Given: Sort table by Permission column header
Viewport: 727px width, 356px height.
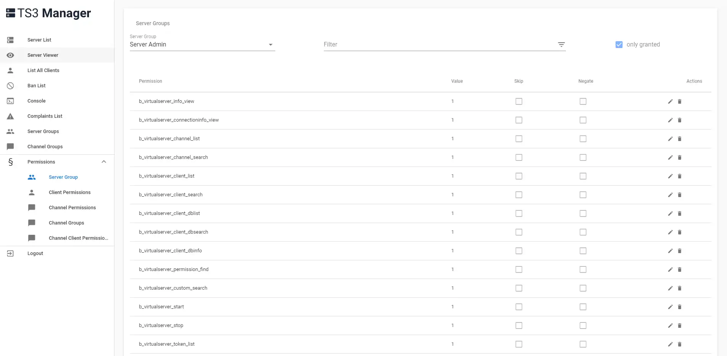Looking at the screenshot, I should [x=150, y=81].
